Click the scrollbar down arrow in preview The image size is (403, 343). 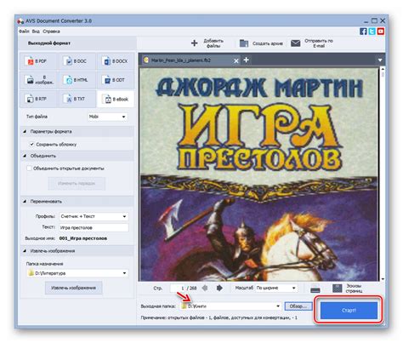click(x=383, y=279)
